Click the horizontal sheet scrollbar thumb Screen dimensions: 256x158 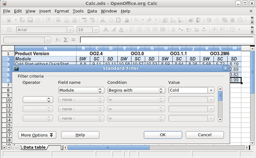click(x=108, y=148)
